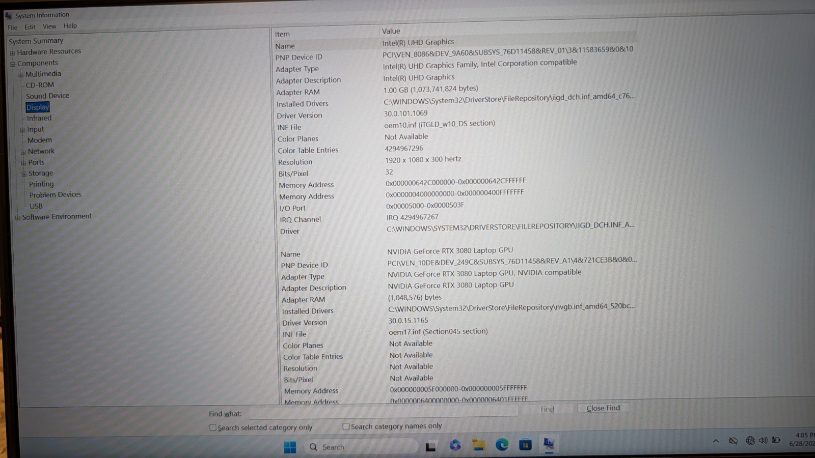The image size is (815, 458).
Task: Click the 'I/O Port' item label
Action: point(292,209)
